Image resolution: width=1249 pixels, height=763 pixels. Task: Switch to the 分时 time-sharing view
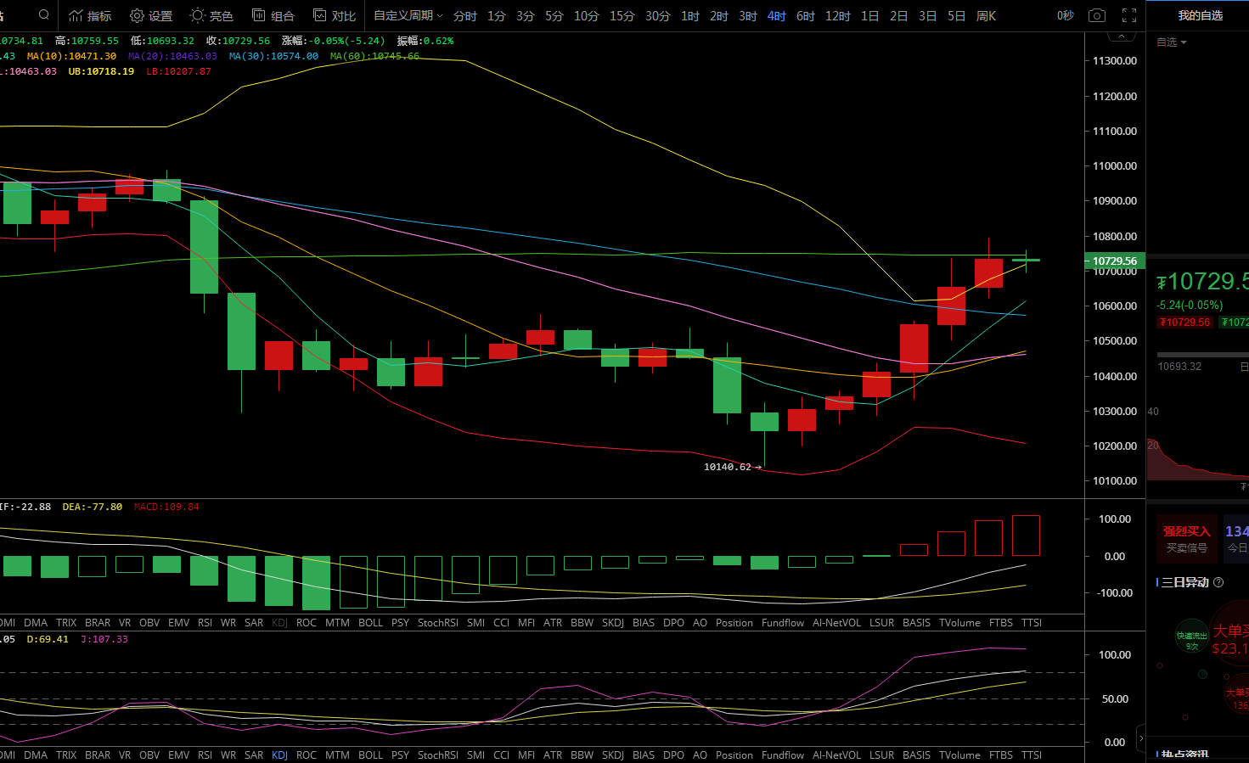(465, 15)
